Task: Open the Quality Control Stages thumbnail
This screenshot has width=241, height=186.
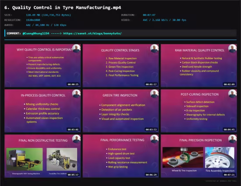Action: [x=120, y=66]
